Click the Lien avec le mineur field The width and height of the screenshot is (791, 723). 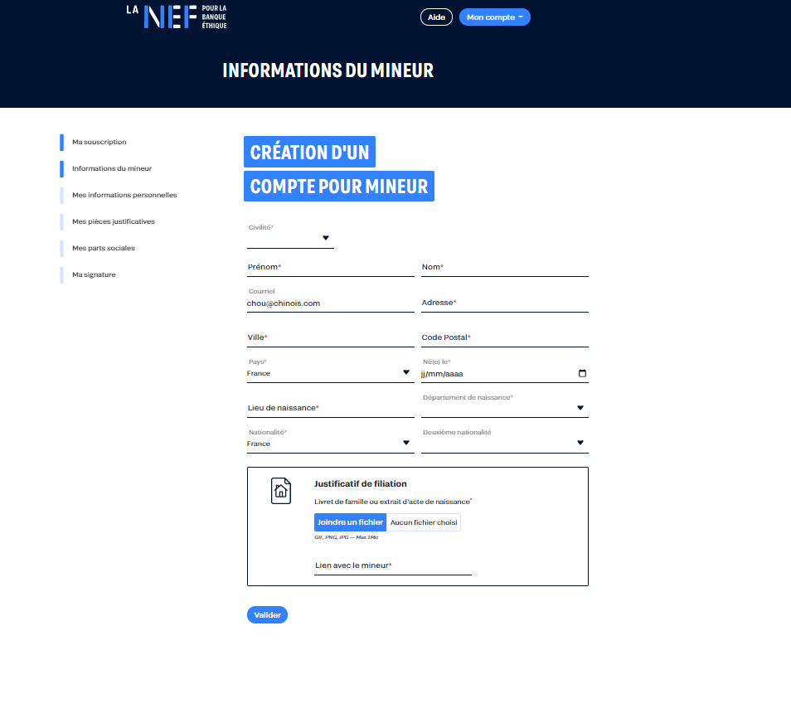tap(392, 565)
